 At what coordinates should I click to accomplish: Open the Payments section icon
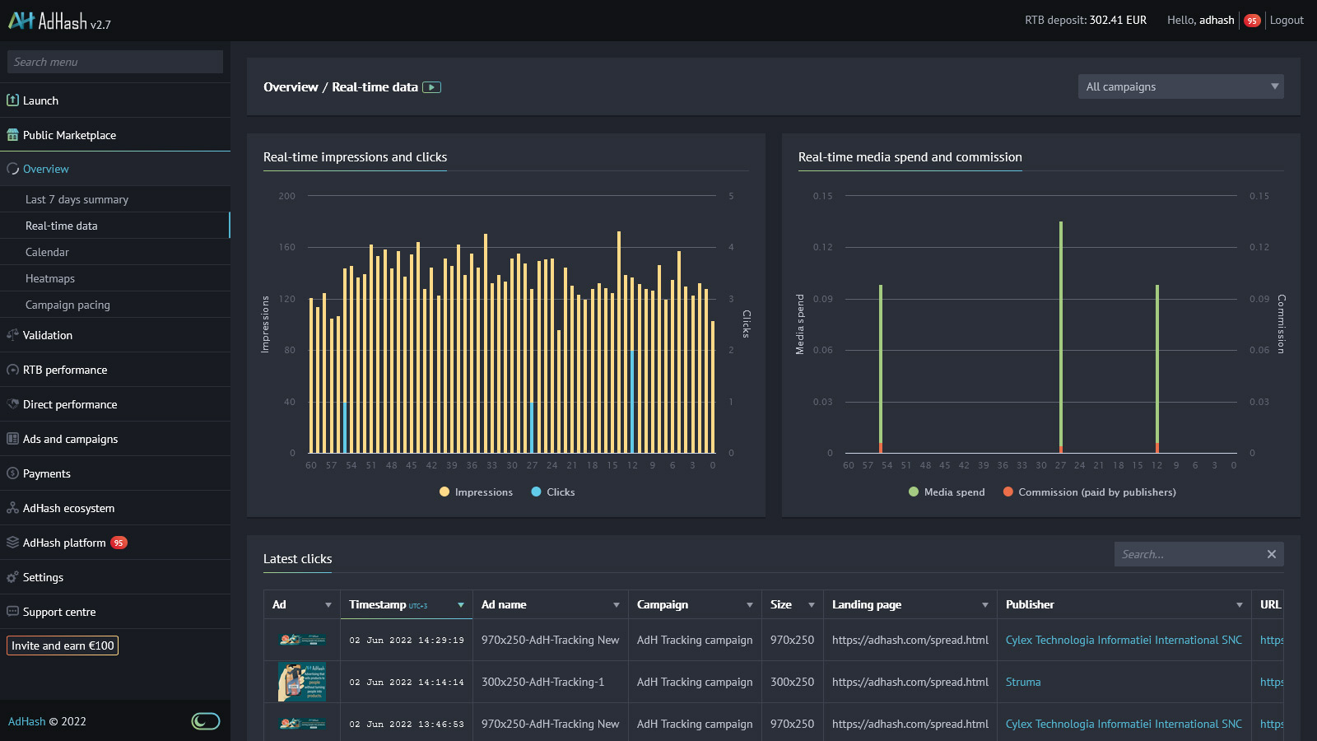tap(12, 473)
